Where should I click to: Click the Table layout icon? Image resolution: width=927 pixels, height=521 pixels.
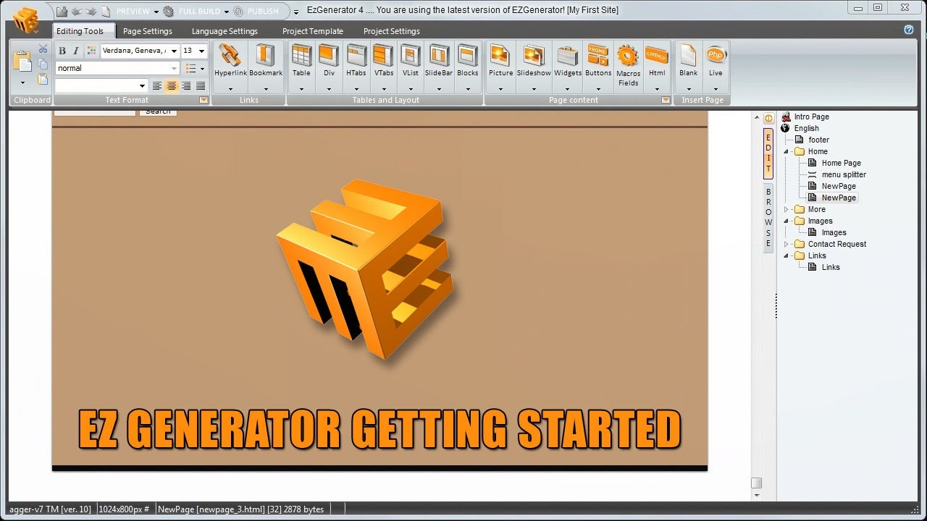coord(301,56)
